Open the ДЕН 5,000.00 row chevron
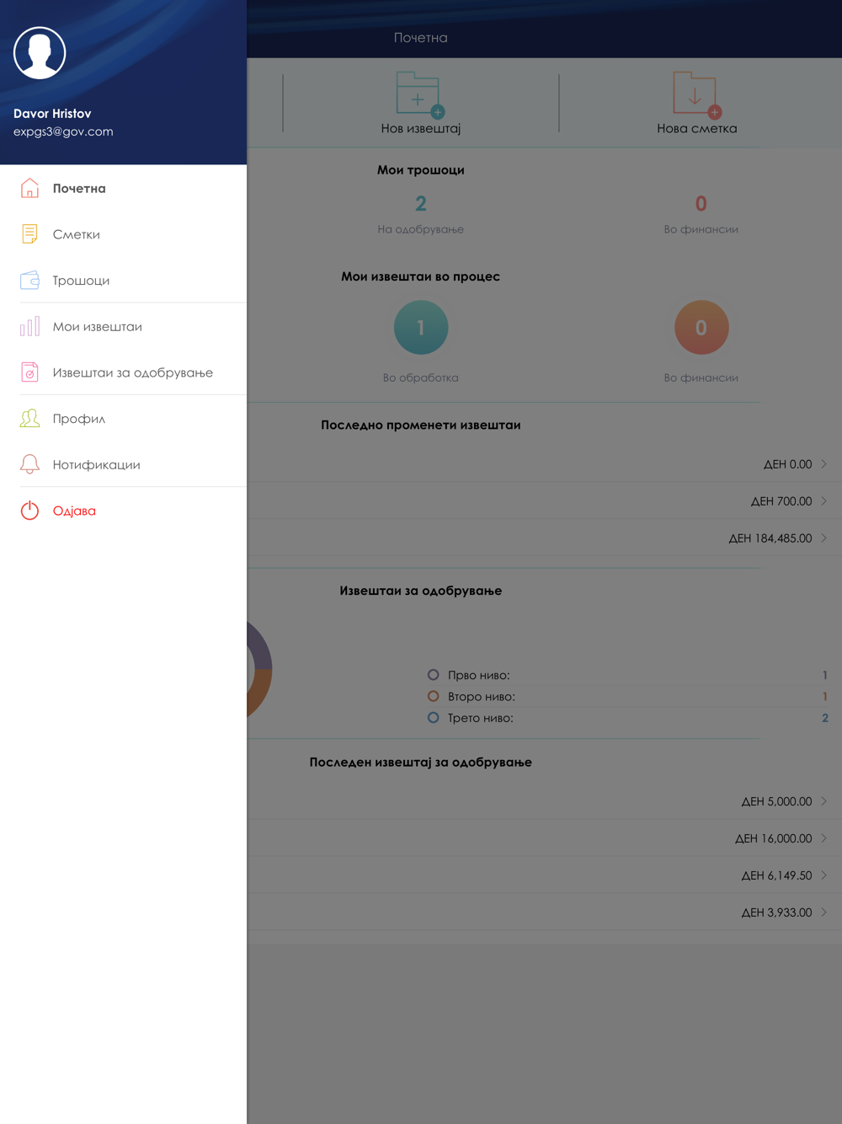The width and height of the screenshot is (842, 1124). pyautogui.click(x=823, y=801)
